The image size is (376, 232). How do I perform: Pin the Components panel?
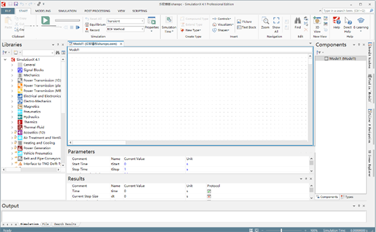(x=359, y=45)
